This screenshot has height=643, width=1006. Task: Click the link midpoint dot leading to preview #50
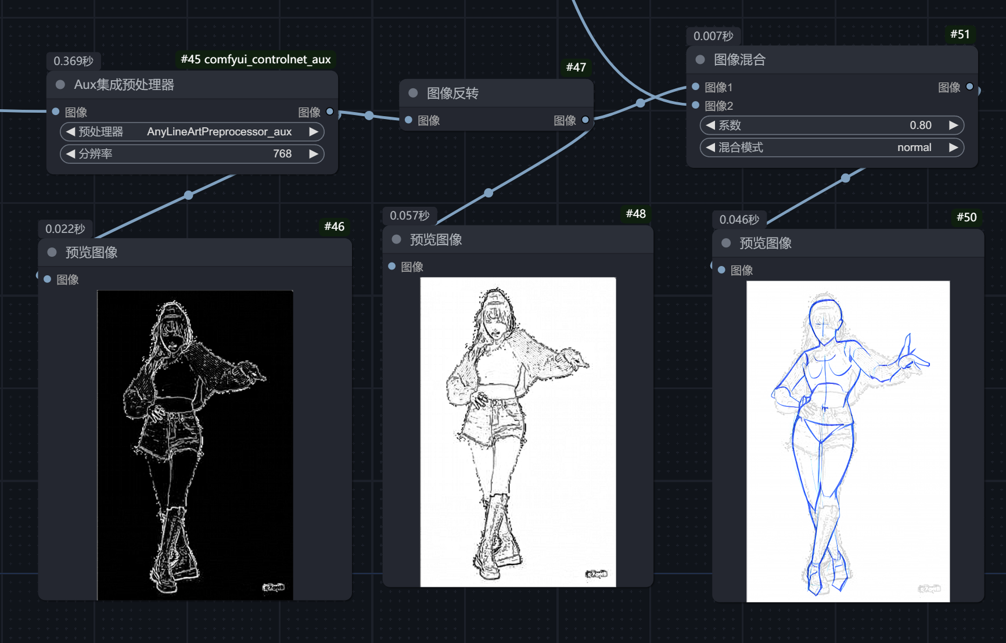[846, 178]
